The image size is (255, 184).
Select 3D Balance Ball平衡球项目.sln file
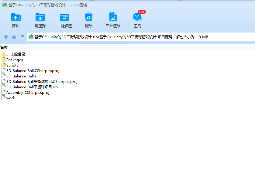coord(29,87)
